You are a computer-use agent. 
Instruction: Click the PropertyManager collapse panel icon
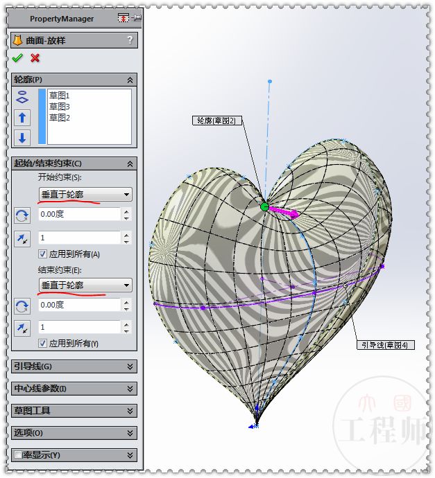pos(123,18)
